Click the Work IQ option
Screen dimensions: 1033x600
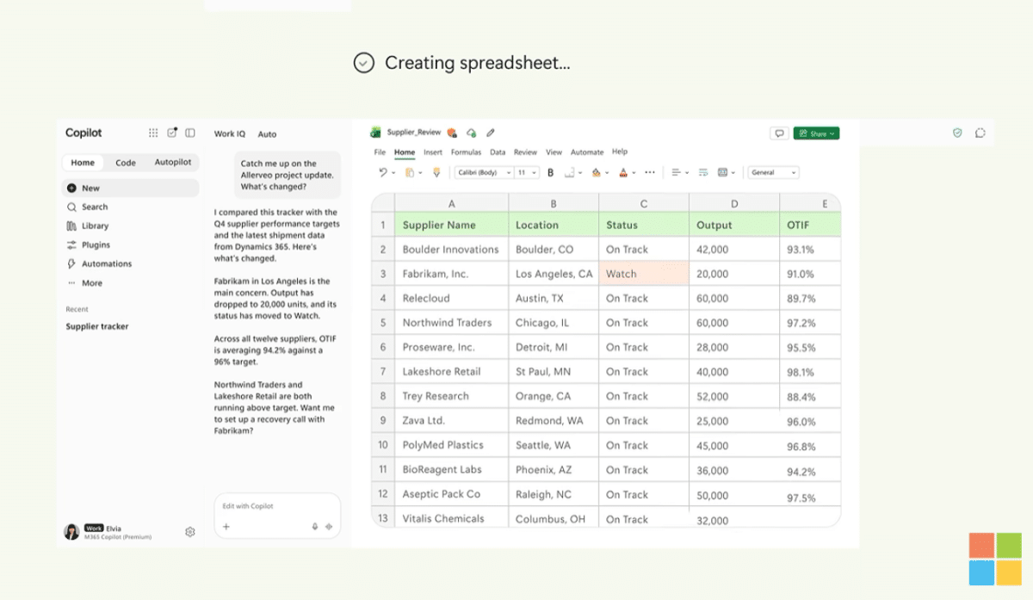coord(230,134)
